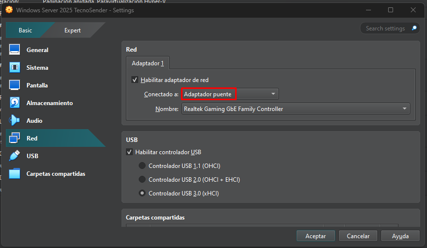Click the Carpetas compartidas panel heading

(155, 218)
